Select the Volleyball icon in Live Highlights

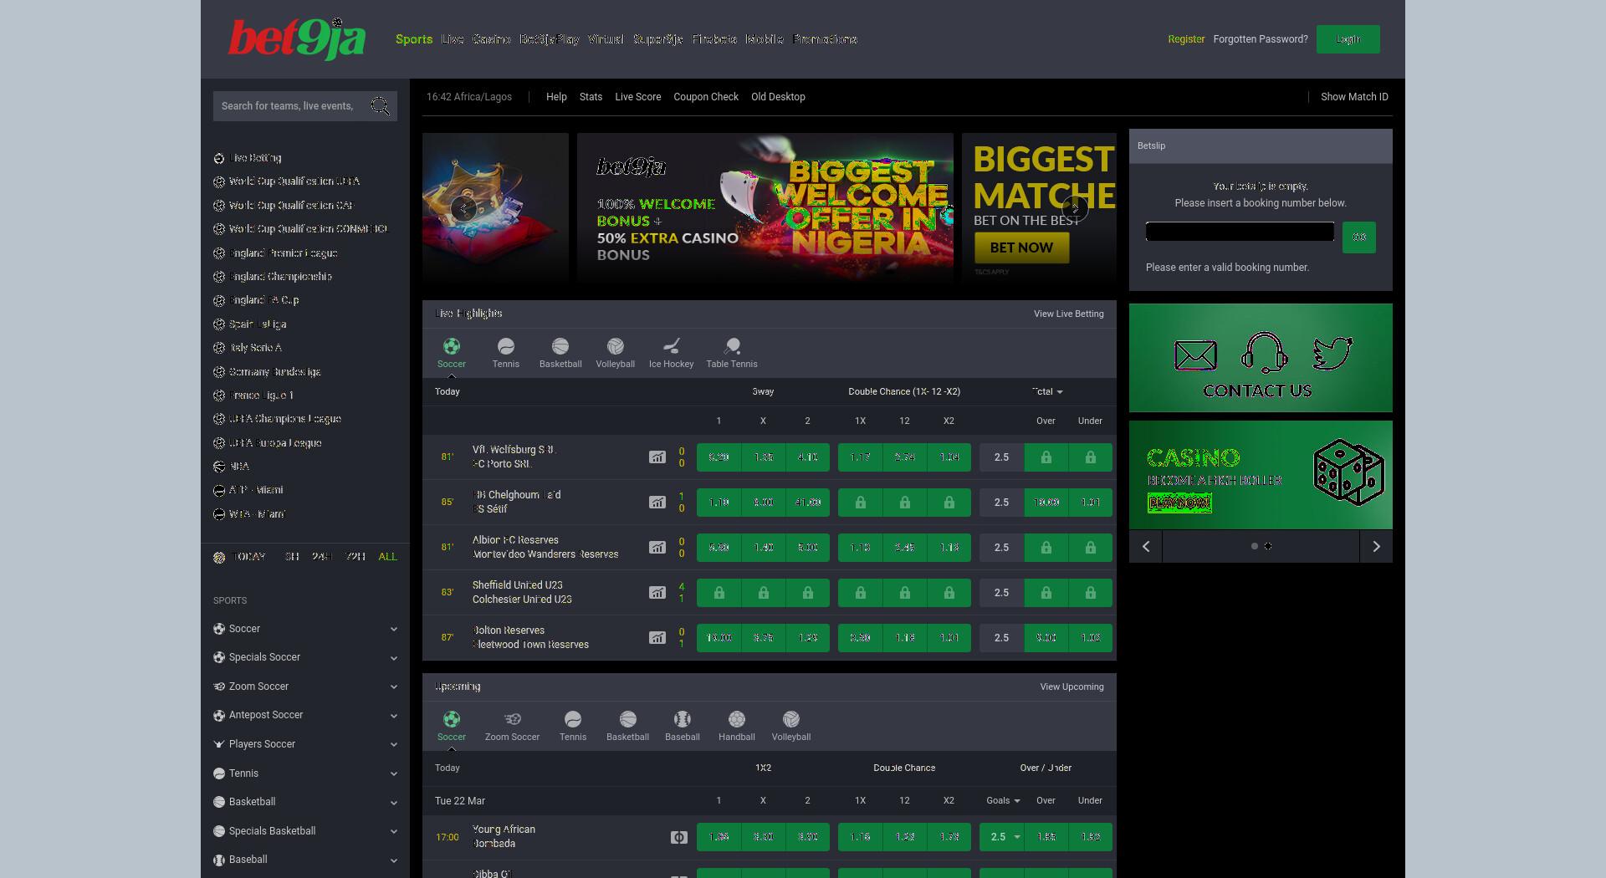coord(616,346)
